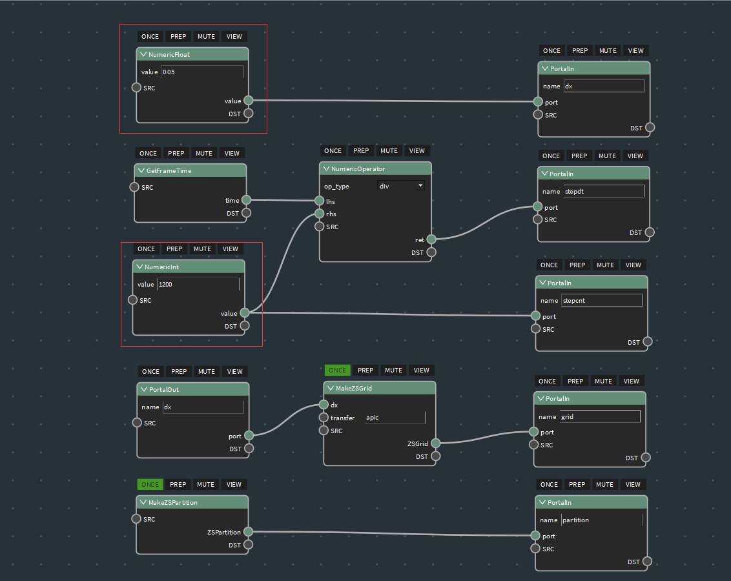Click the DST socket of NumericInt
The height and width of the screenshot is (581, 731).
[x=245, y=325]
